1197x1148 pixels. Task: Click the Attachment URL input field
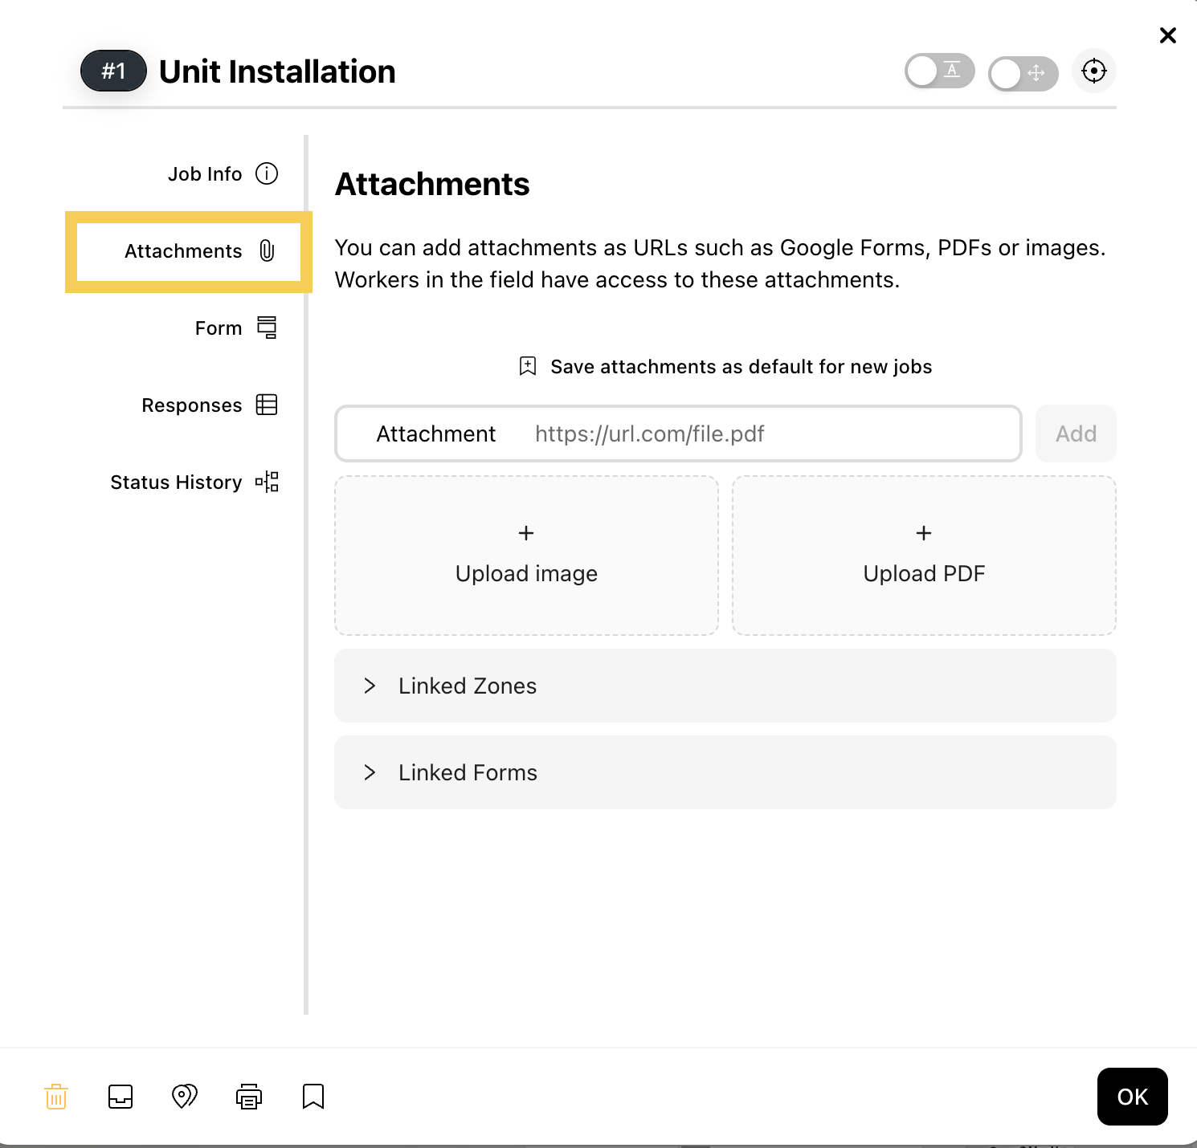click(679, 434)
